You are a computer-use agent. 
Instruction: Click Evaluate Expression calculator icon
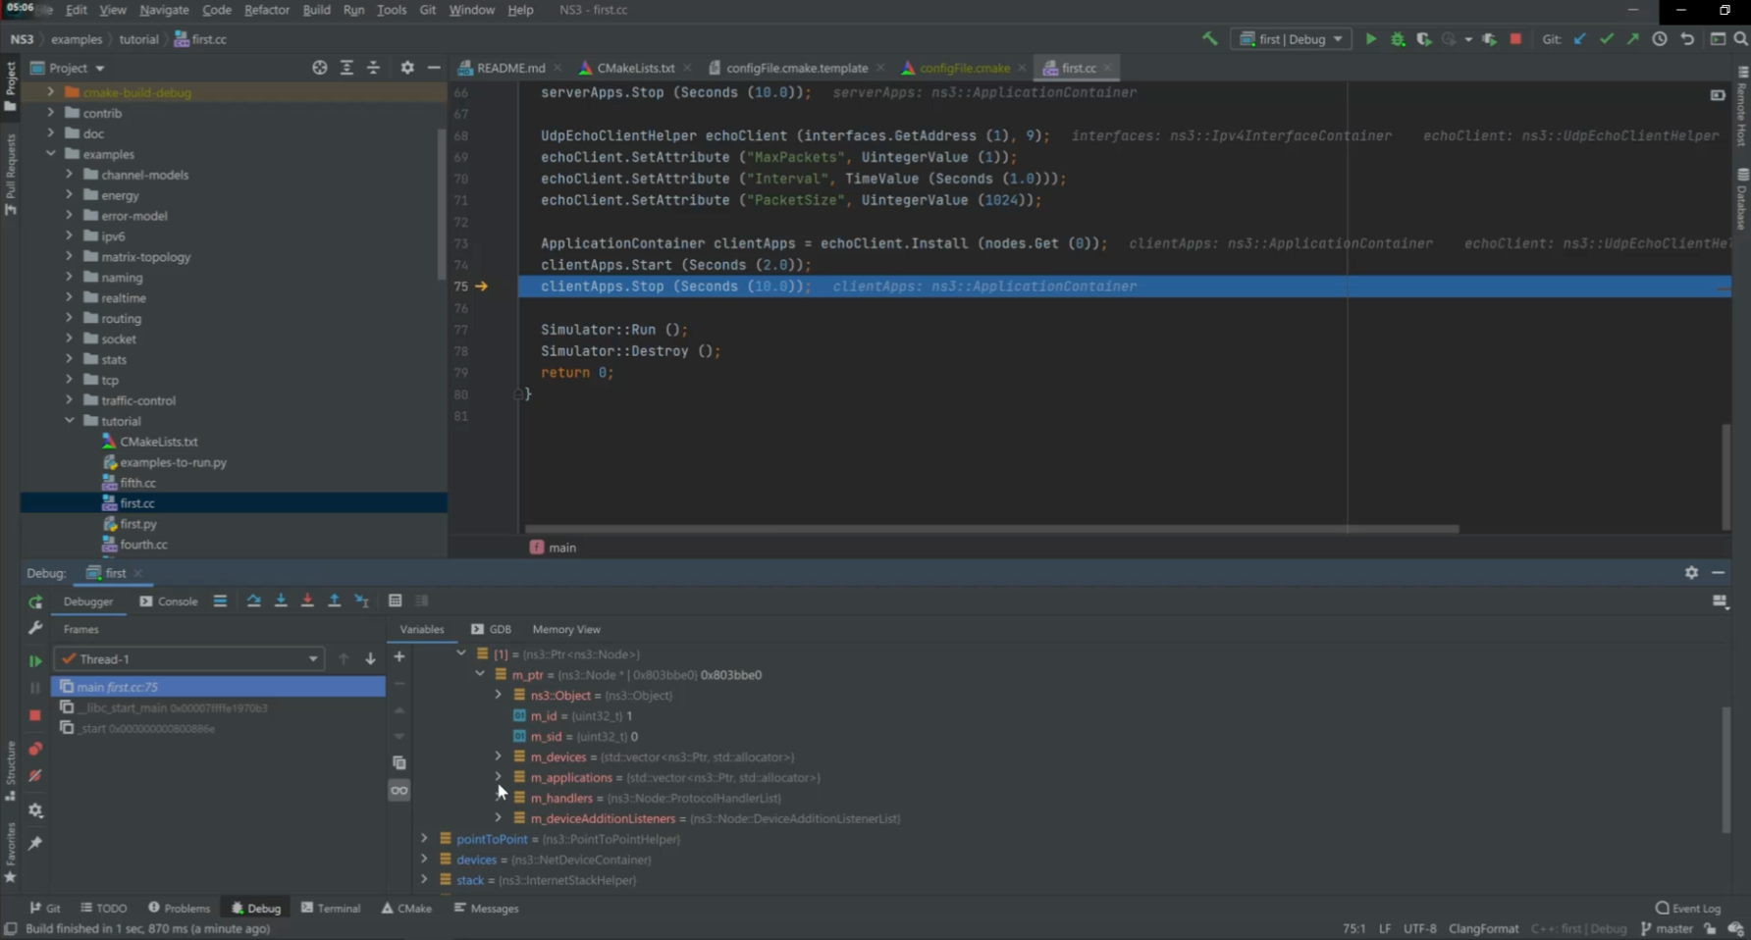coord(395,601)
